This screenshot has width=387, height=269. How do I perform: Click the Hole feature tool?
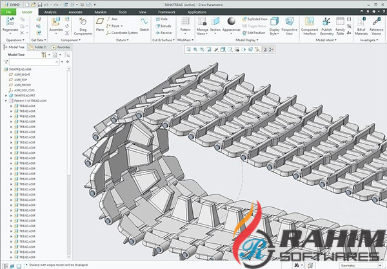pos(162,19)
